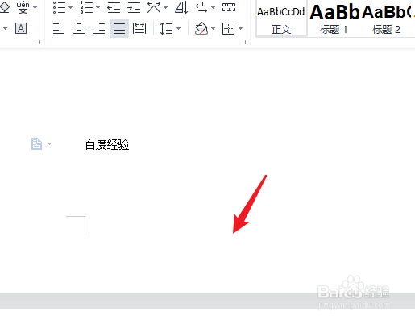
Task: Click the Chinese layout icon
Action: [x=154, y=7]
